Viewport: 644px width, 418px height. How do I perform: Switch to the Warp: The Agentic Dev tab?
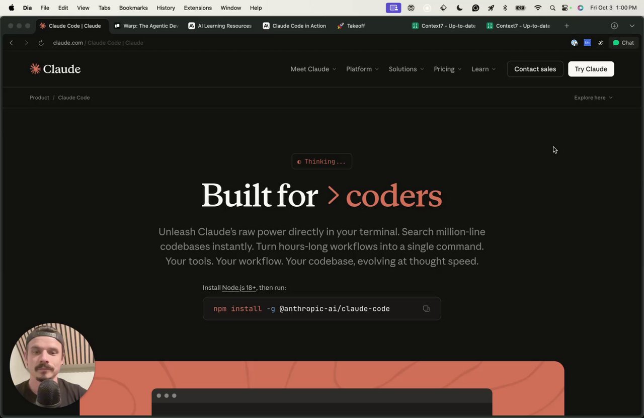146,26
